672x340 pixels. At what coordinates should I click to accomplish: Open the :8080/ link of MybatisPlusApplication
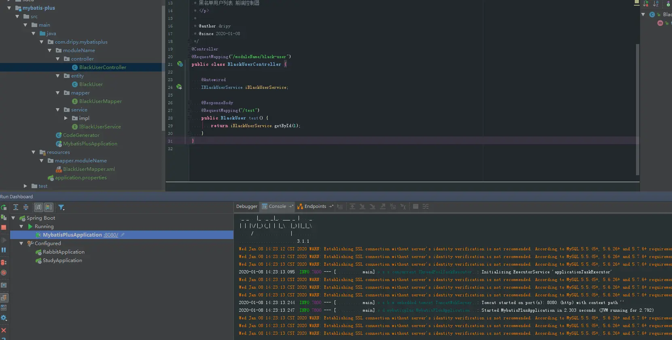111,235
